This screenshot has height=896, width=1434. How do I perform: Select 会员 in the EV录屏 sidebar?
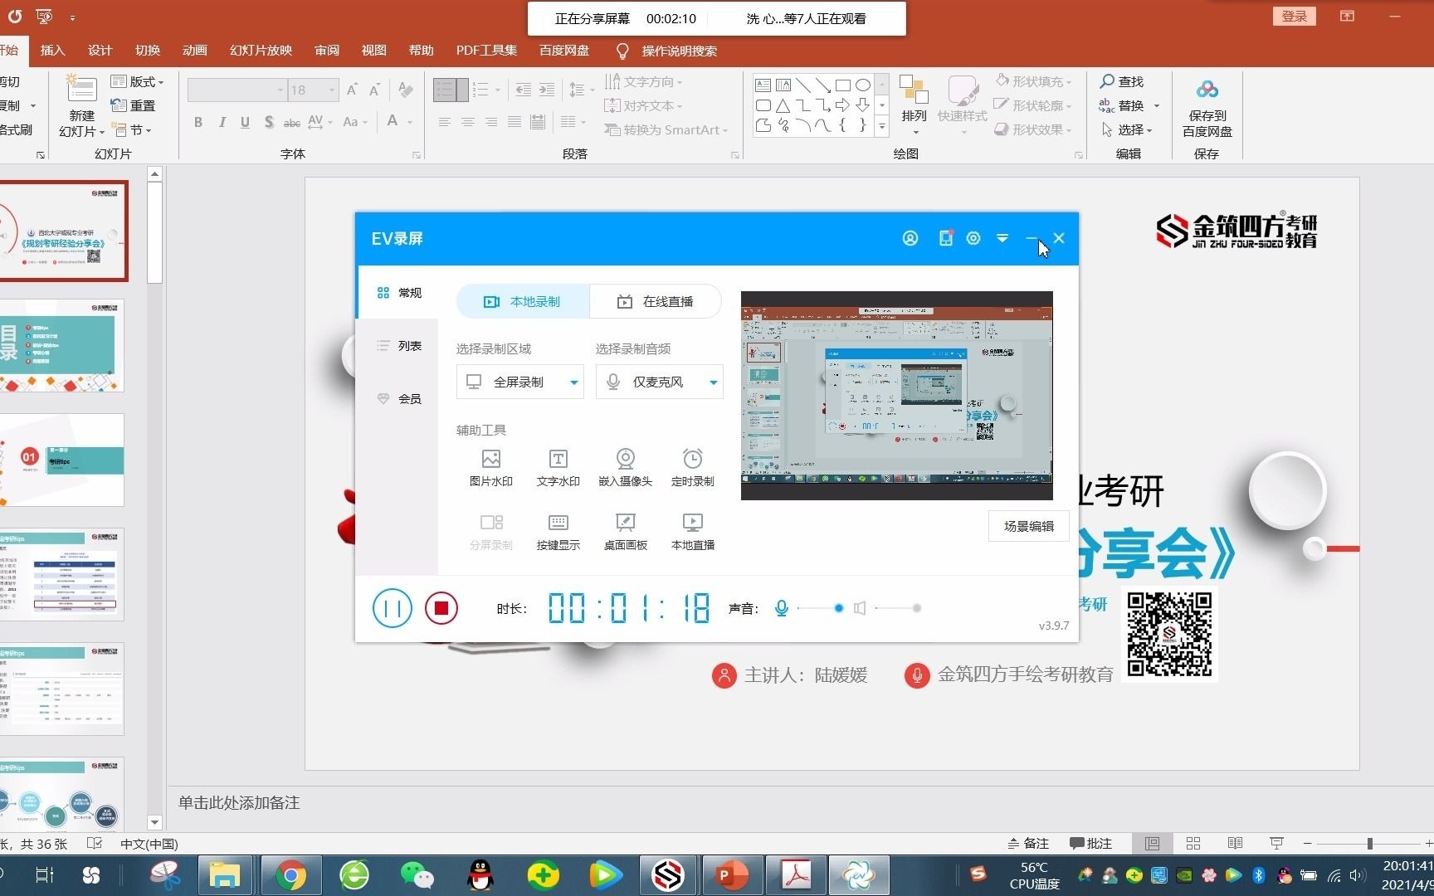point(398,399)
